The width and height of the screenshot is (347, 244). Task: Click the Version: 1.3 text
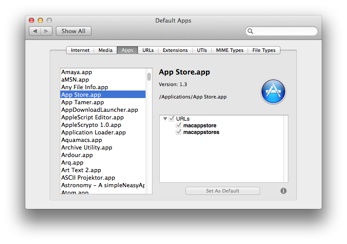173,84
